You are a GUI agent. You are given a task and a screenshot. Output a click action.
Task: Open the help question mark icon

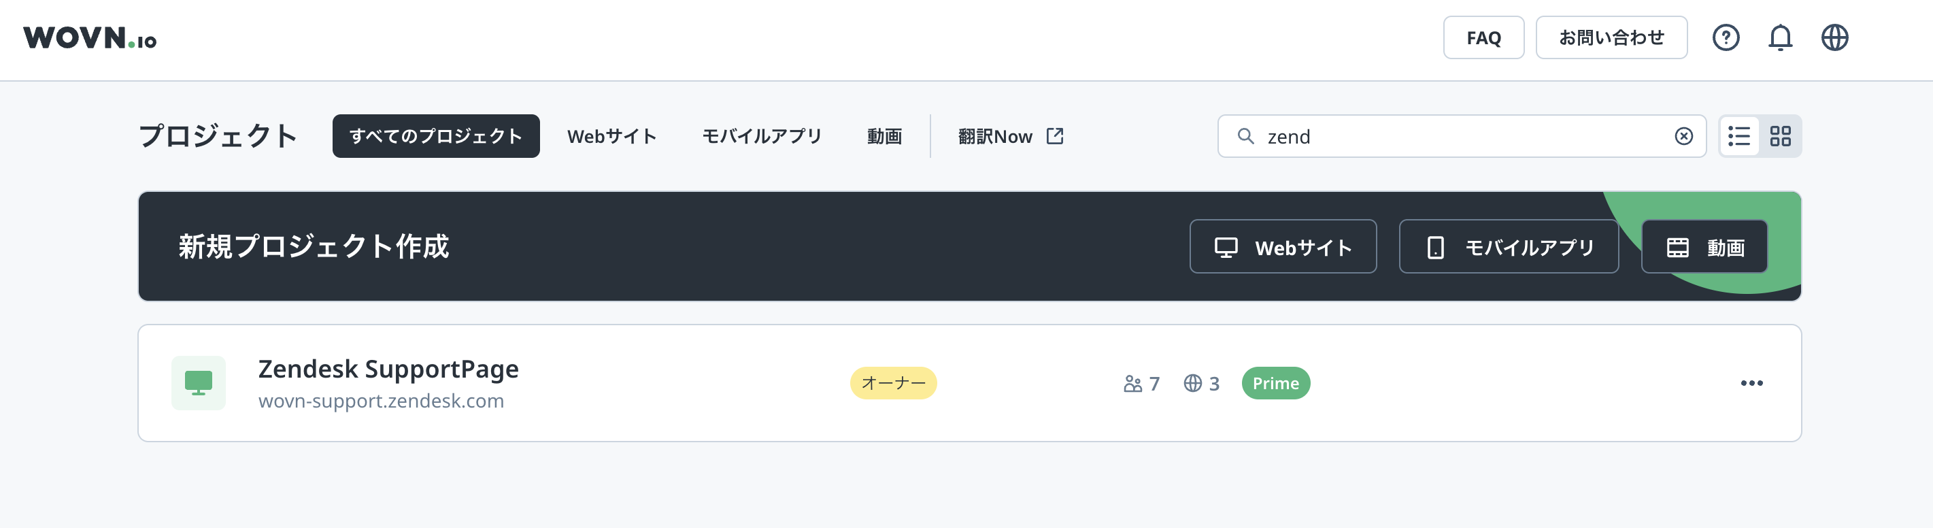(1725, 37)
